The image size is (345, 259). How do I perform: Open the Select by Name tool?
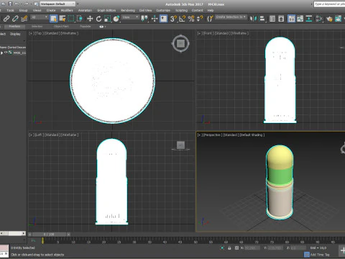[x=63, y=19]
